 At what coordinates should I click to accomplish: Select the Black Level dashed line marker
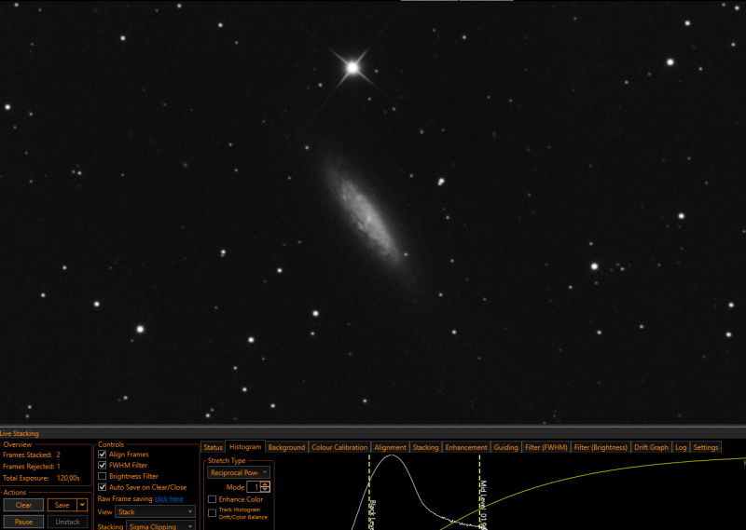[369, 492]
